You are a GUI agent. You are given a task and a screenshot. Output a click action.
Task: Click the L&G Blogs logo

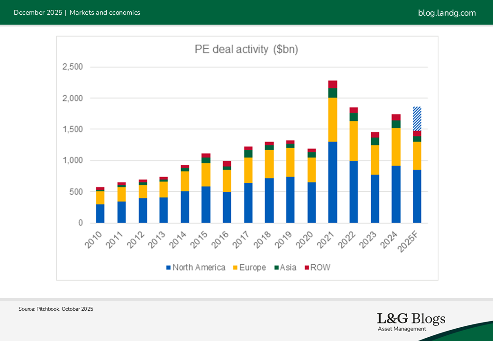tap(411, 318)
